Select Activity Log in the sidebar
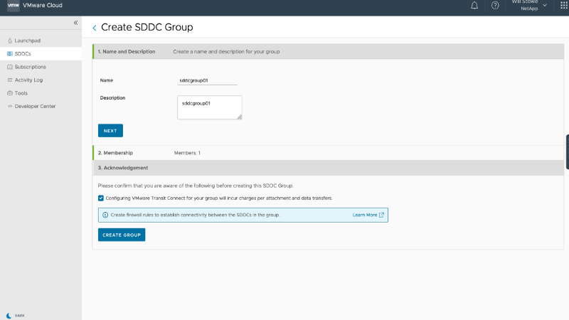 click(x=28, y=80)
